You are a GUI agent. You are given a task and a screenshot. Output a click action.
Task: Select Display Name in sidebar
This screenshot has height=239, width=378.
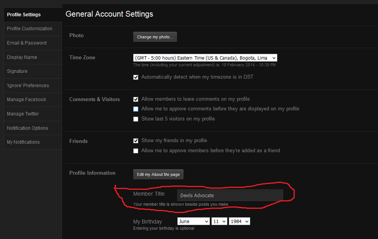click(x=22, y=57)
